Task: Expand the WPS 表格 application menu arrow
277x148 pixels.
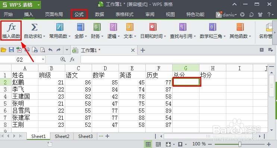Action: (38, 5)
